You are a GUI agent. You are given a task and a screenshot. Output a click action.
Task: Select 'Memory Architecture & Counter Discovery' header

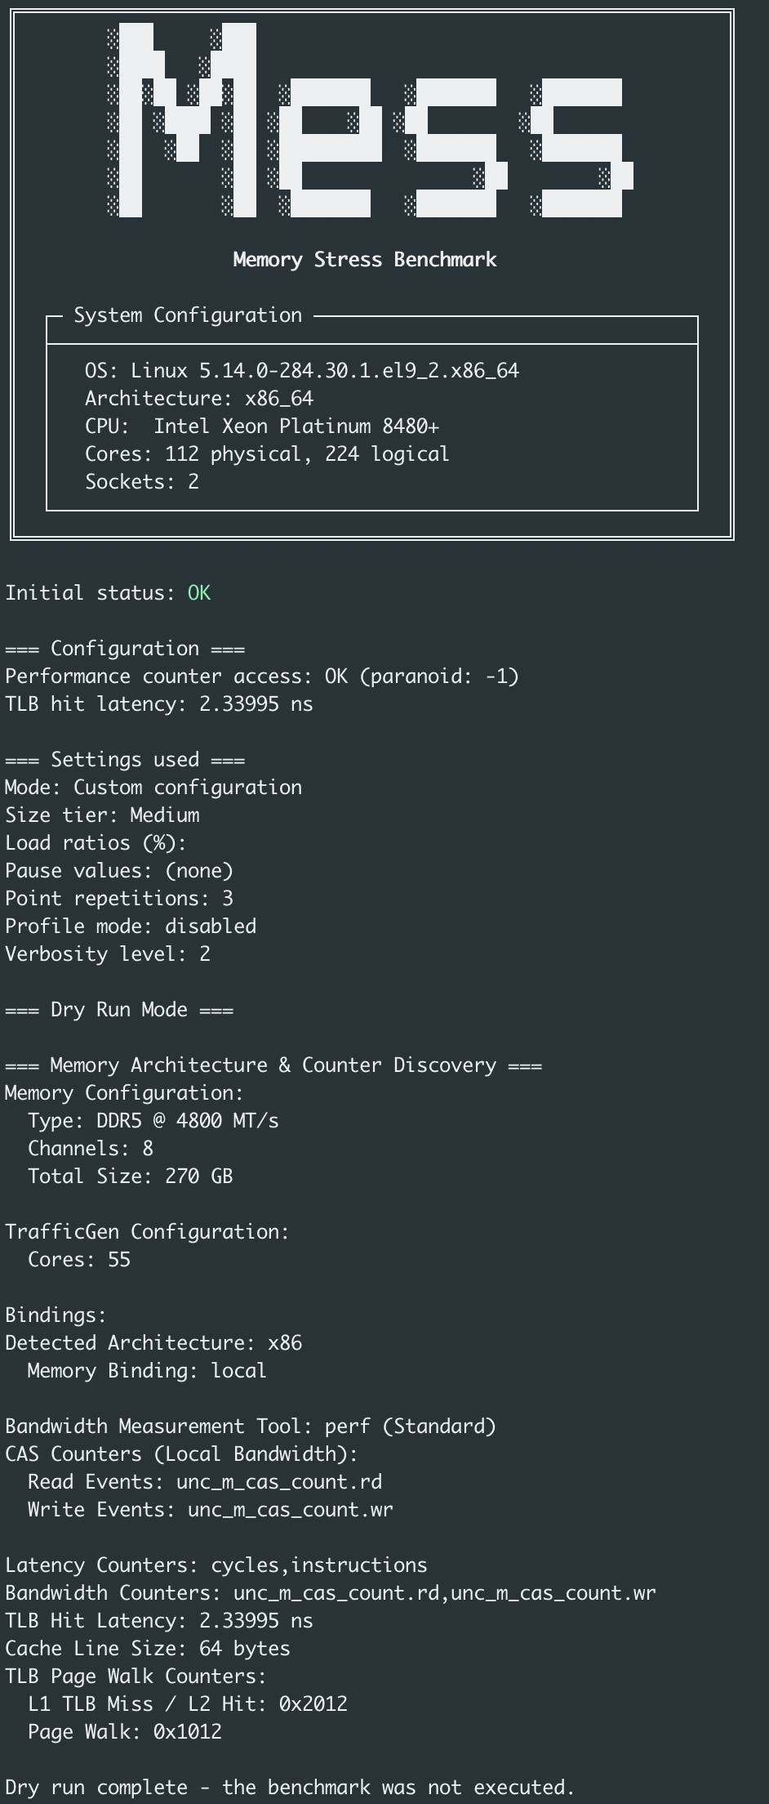(x=273, y=1065)
